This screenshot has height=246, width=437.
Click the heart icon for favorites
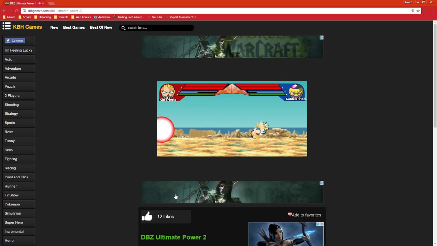[x=290, y=215]
